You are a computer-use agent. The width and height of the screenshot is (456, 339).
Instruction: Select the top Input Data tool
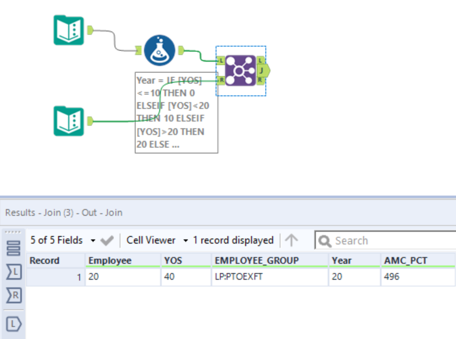tap(69, 30)
